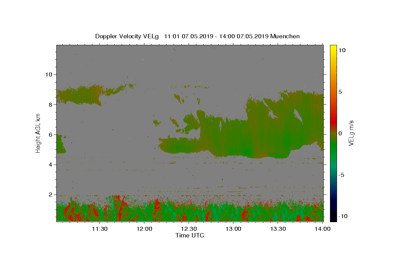Image resolution: width=400 pixels, height=266 pixels.
Task: Click the 'Time UTC' axis label
Action: click(x=190, y=235)
